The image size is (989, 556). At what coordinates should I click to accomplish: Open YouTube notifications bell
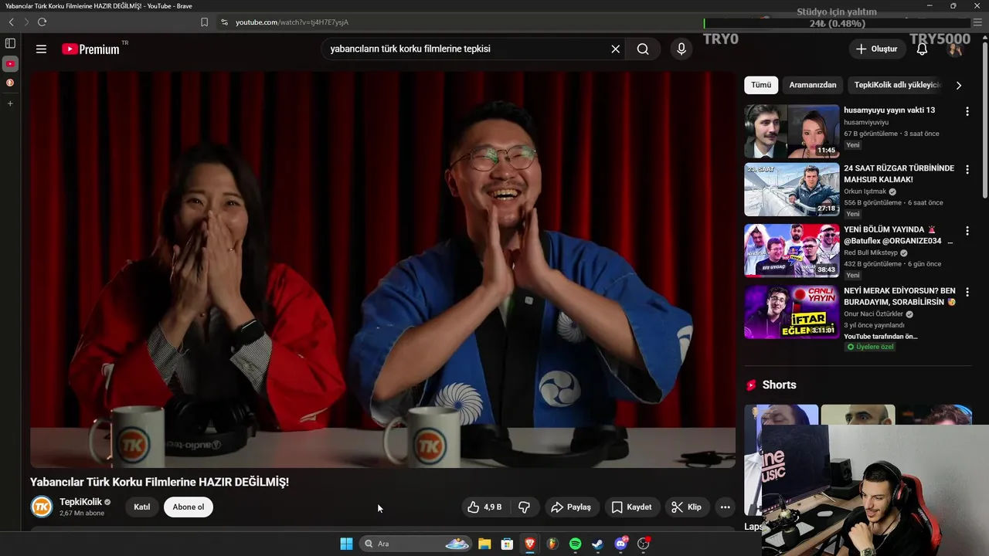click(922, 49)
